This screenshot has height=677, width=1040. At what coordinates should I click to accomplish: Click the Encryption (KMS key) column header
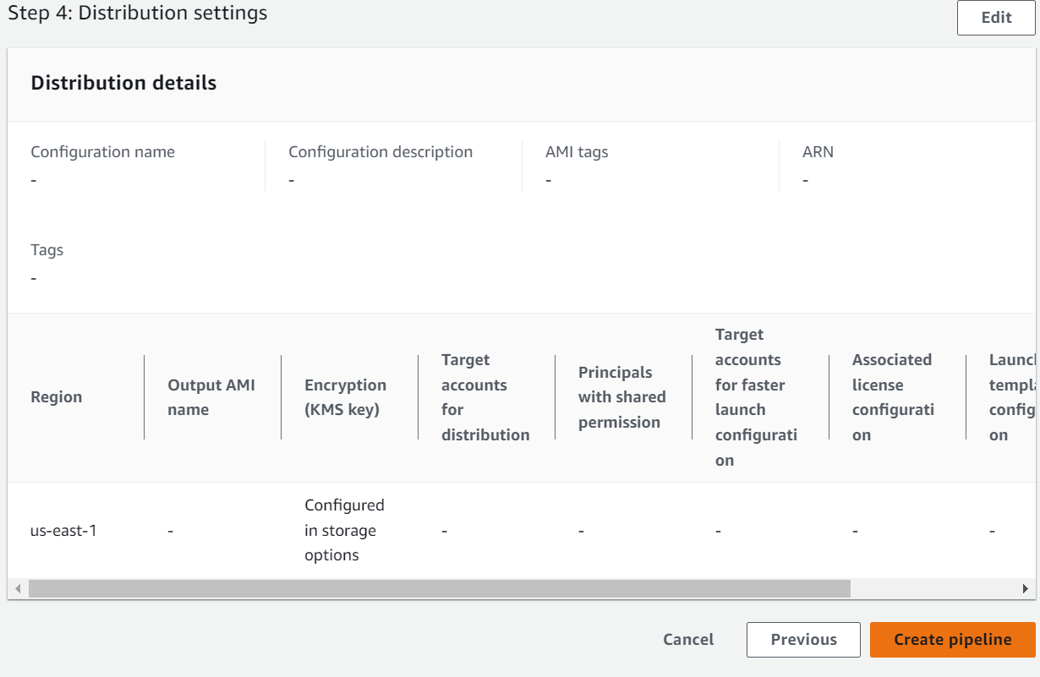click(x=345, y=397)
